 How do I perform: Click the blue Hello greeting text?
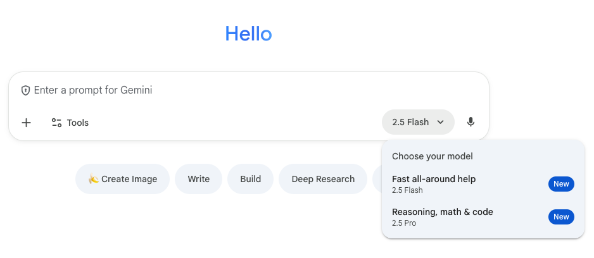248,34
